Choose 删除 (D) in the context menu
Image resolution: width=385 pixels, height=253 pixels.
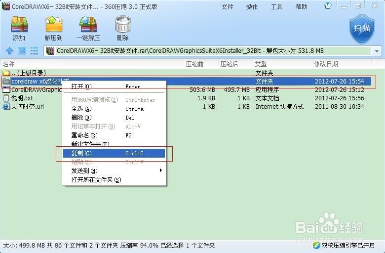(x=114, y=118)
